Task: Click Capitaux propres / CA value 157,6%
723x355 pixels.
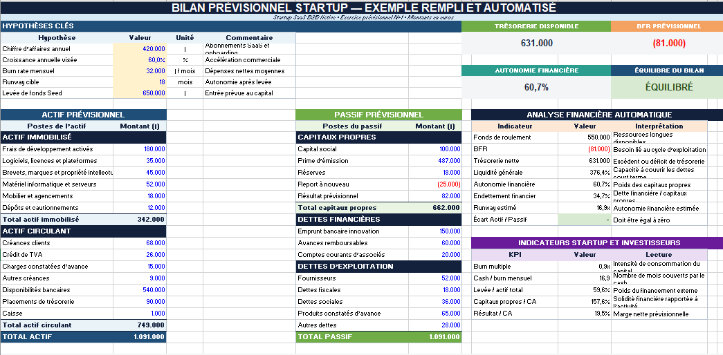Action: click(585, 302)
